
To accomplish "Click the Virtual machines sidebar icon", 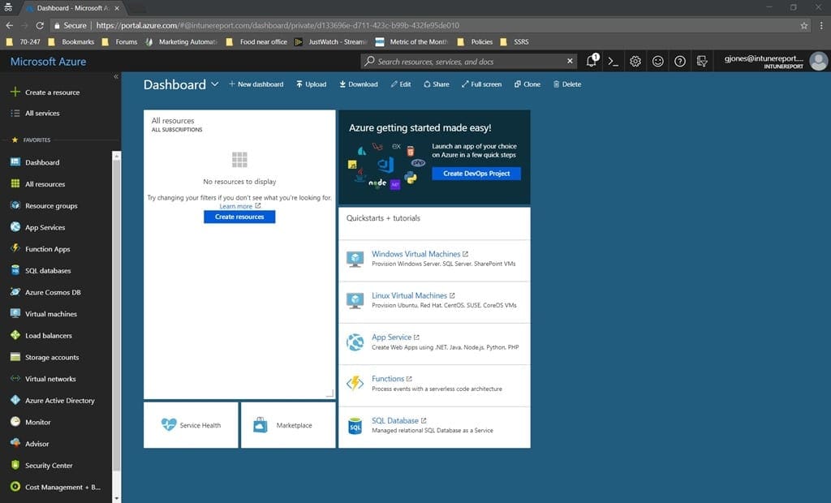I will coord(15,313).
